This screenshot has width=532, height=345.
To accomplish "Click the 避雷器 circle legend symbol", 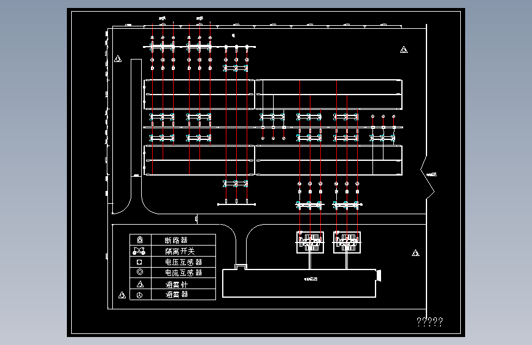I will 139,295.
